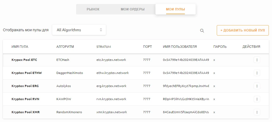The image size is (272, 122).
Task: Open actions menu for Krypex Pool ETC
Action: click(257, 60)
